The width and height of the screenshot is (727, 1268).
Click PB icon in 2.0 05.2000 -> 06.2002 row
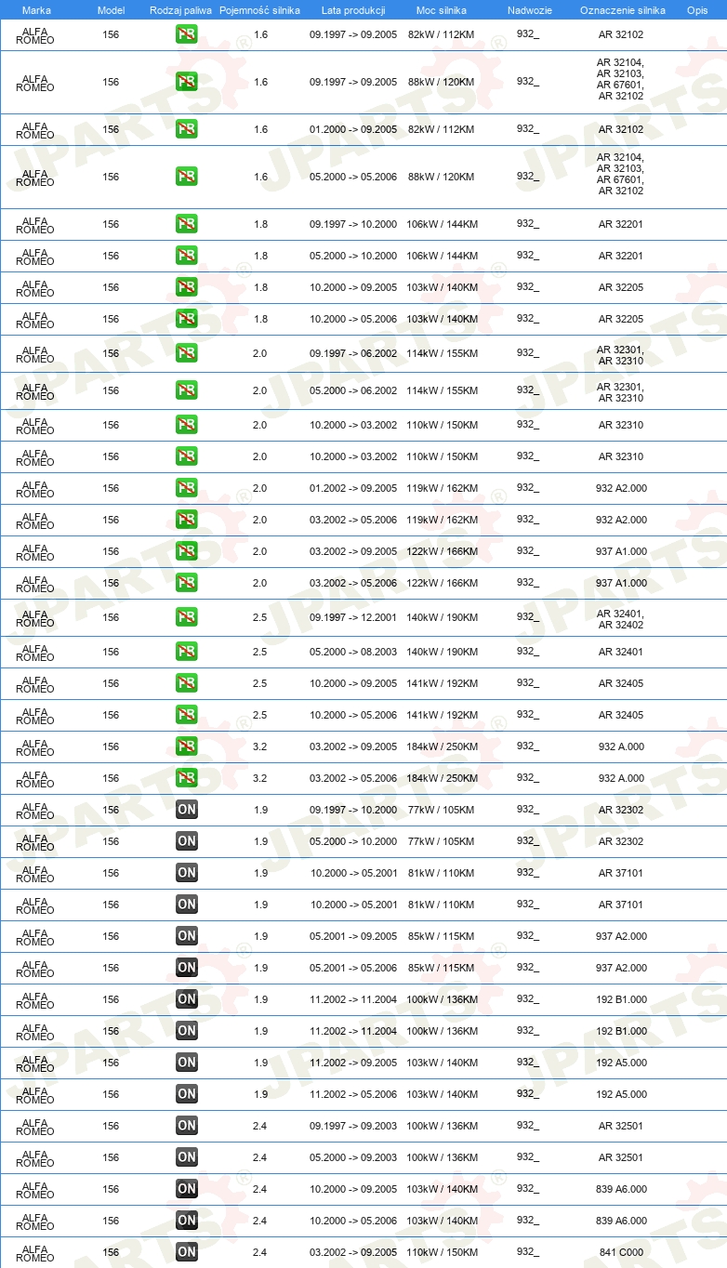point(187,390)
